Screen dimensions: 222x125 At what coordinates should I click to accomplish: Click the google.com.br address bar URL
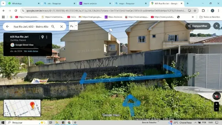point(106,10)
